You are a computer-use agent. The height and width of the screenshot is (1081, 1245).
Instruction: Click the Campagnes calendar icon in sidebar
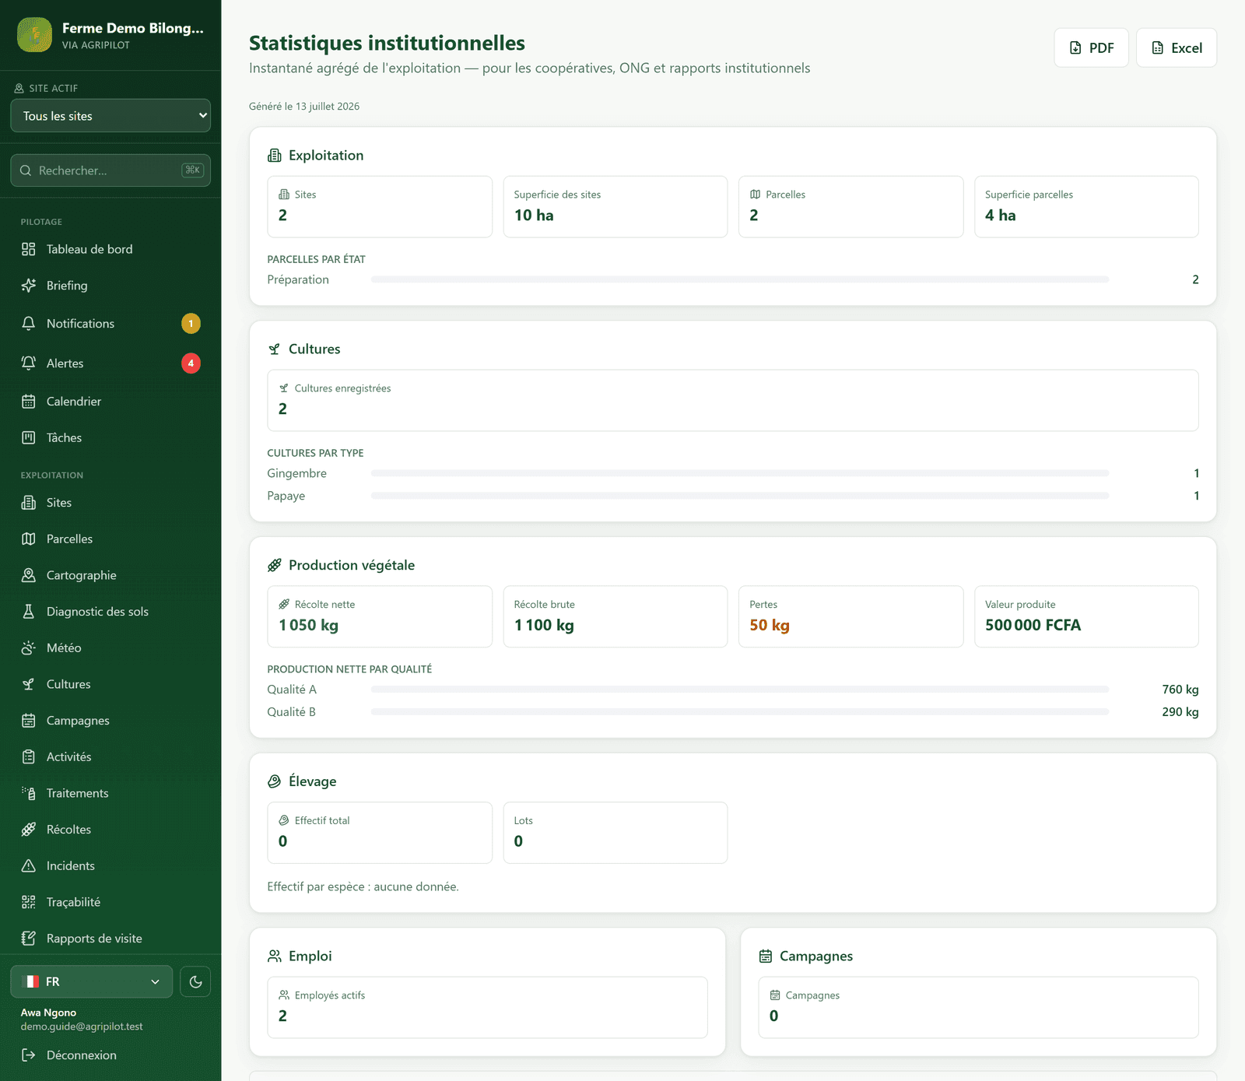coord(29,721)
